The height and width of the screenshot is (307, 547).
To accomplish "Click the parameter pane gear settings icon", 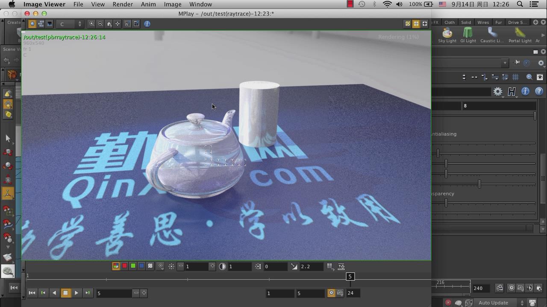I will [x=497, y=91].
